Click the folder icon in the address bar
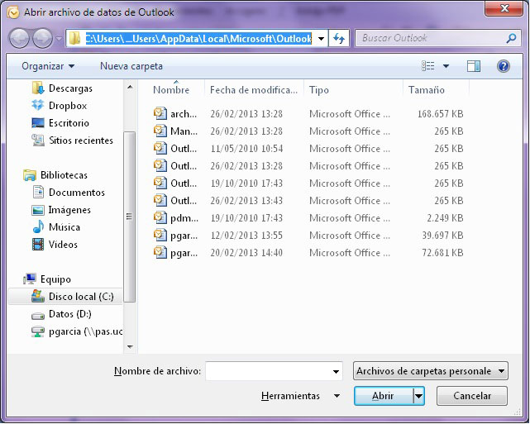The width and height of the screenshot is (530, 424). coord(74,38)
